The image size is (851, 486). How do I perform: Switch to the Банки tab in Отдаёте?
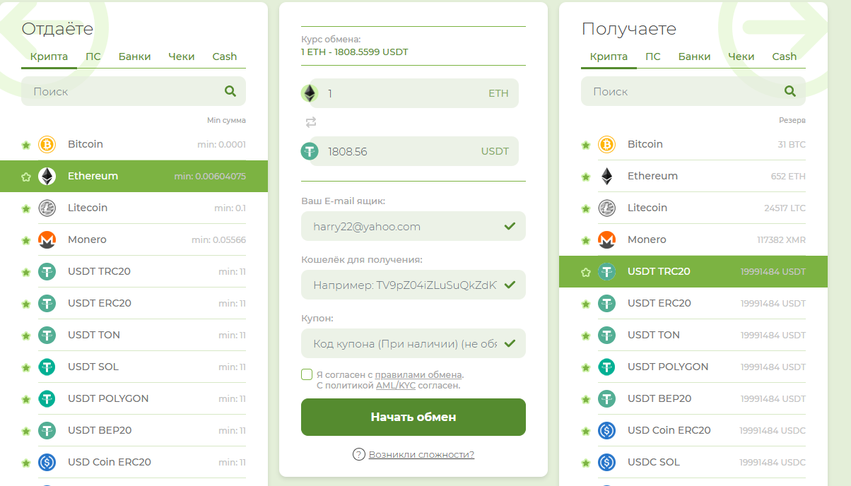135,57
